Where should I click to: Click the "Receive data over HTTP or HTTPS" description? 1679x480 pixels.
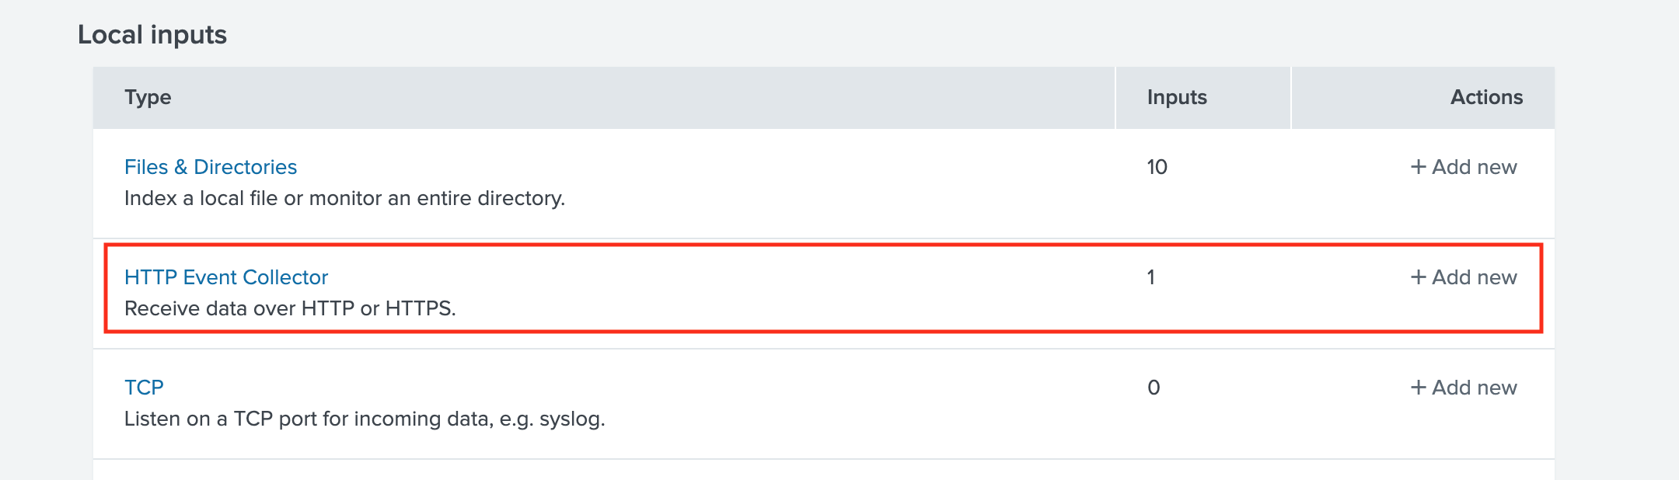(290, 308)
